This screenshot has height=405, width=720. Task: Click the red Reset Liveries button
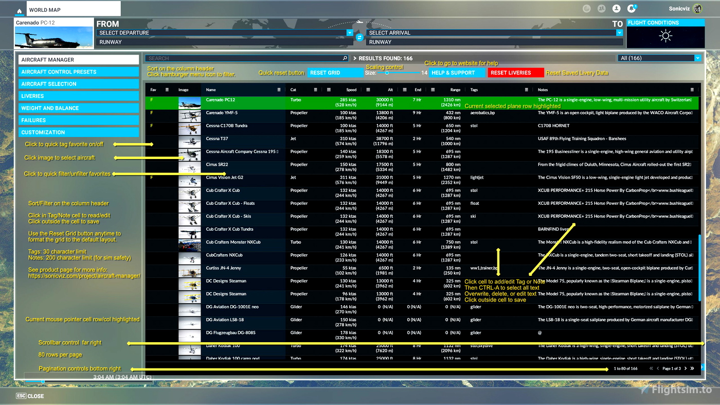[x=516, y=73]
